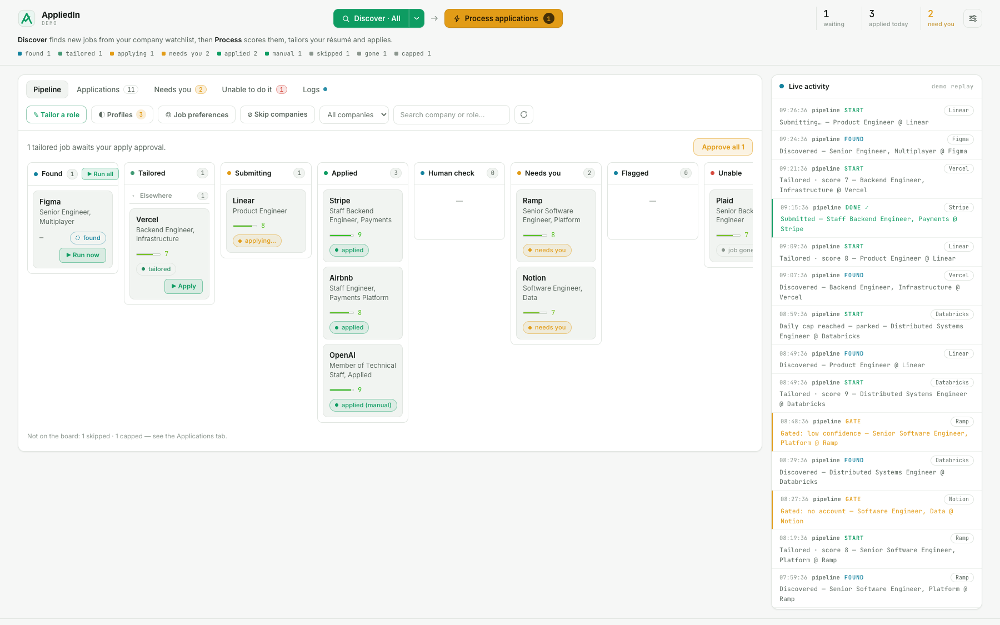This screenshot has height=625, width=1000.
Task: Open the Needs you tab
Action: (180, 89)
